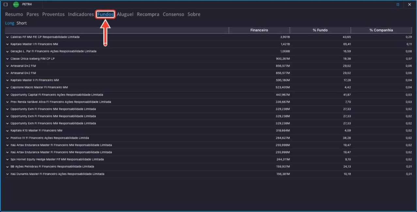
Task: Click the 523,405M Financeiro value
Action: point(283,87)
